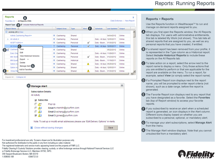Sort by the Last Updated column header
Screen dimensions: 217x164
(x=112, y=28)
